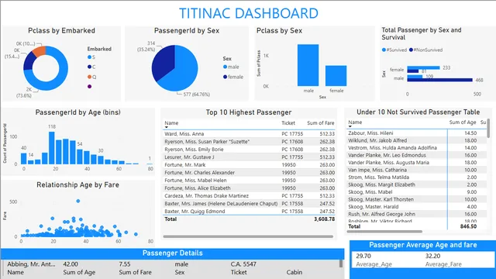Click the Under 10 table total 846.50
Viewport: 496px width, 279px height.
(x=468, y=226)
